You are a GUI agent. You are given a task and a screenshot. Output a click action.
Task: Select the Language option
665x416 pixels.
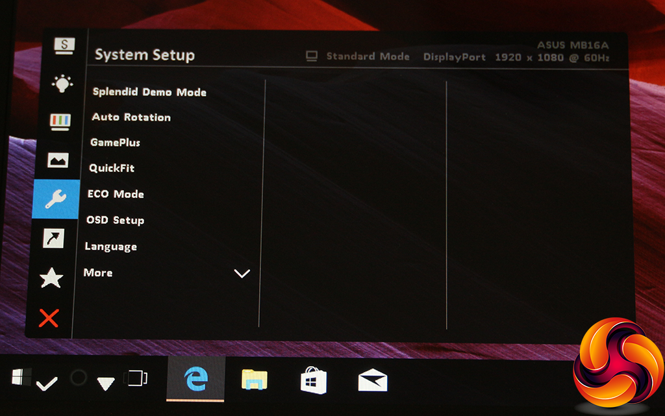click(x=110, y=247)
